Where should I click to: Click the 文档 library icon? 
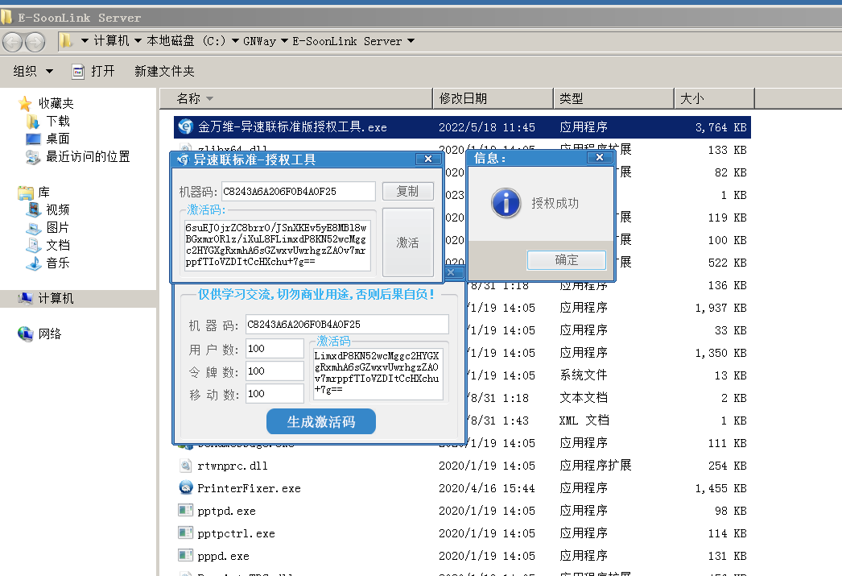pos(33,246)
